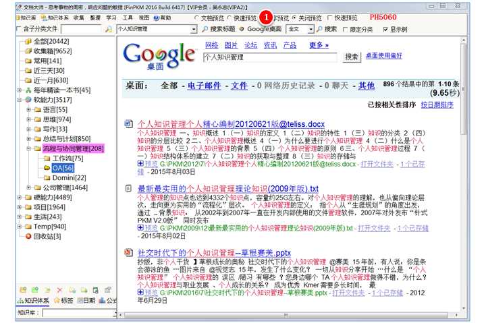Click the plus icon before 预览 in docx result
The image size is (486, 323).
pyautogui.click(x=140, y=163)
